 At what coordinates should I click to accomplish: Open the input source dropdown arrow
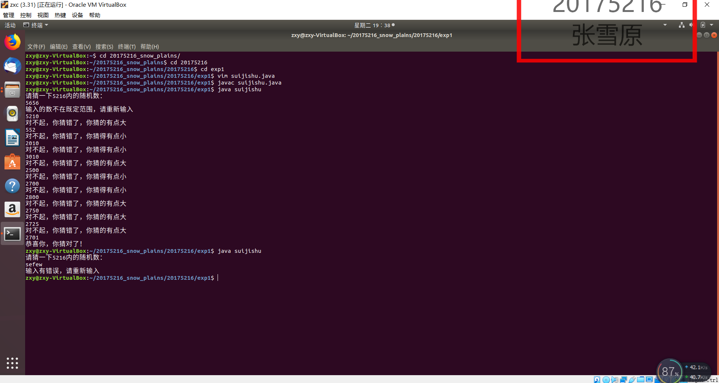coord(665,25)
